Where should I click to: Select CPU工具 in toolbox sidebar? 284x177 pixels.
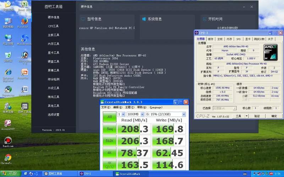(x=54, y=26)
